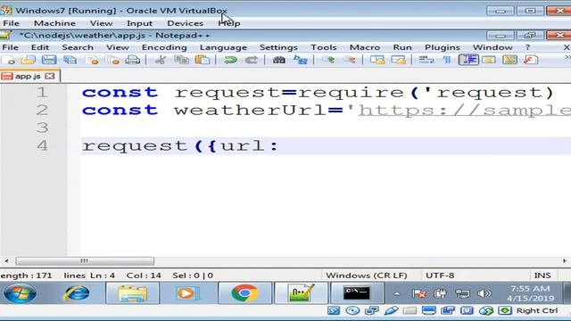Open the Notepad++ View menu
Viewport: 571px width, 321px height.
118,47
